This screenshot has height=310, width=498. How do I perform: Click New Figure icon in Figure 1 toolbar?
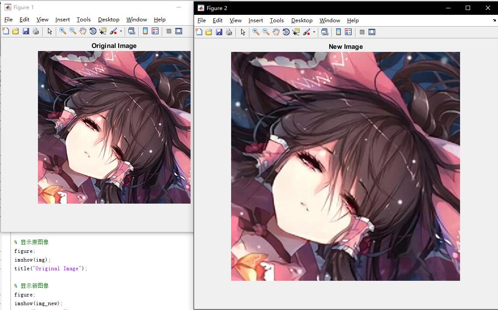pos(6,31)
